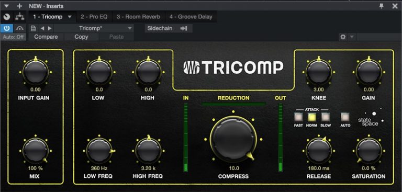Click the Release knob
402x192 pixels.
[319, 151]
